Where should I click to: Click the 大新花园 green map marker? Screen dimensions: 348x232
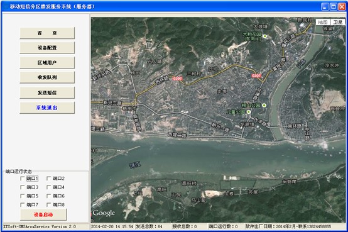[265, 36]
